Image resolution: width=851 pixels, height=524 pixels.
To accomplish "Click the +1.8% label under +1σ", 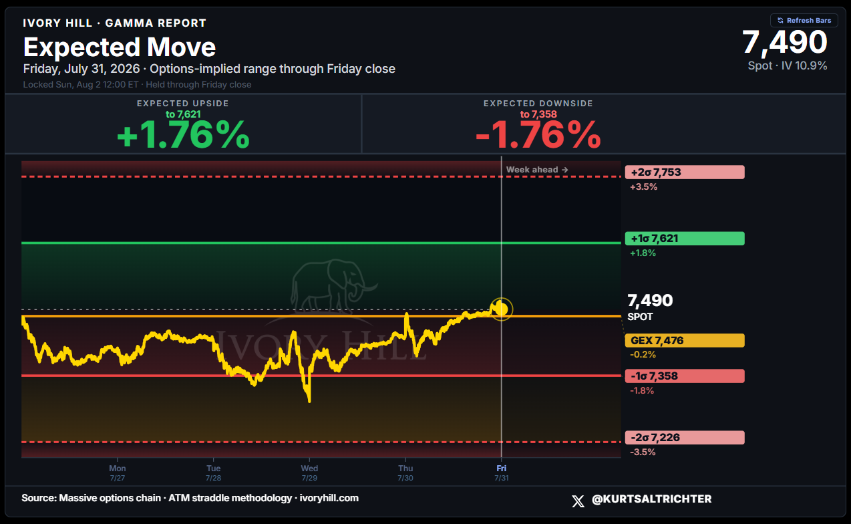I will [x=643, y=253].
